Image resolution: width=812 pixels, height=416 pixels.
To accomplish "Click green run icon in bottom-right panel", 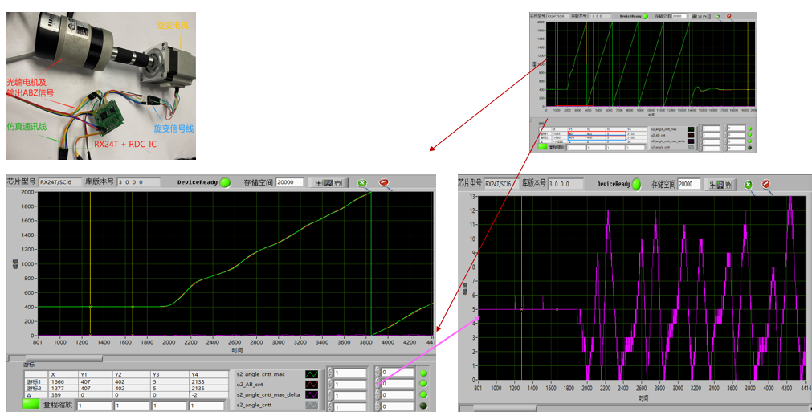I will pos(749,185).
